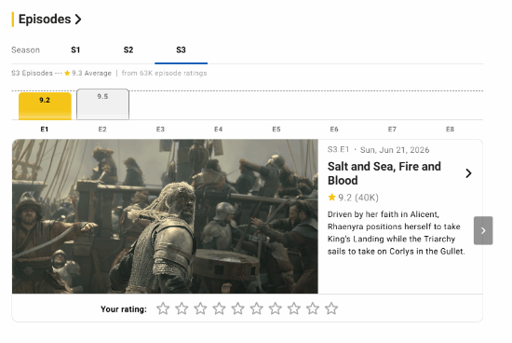Rate the episode 4 stars

click(x=219, y=309)
